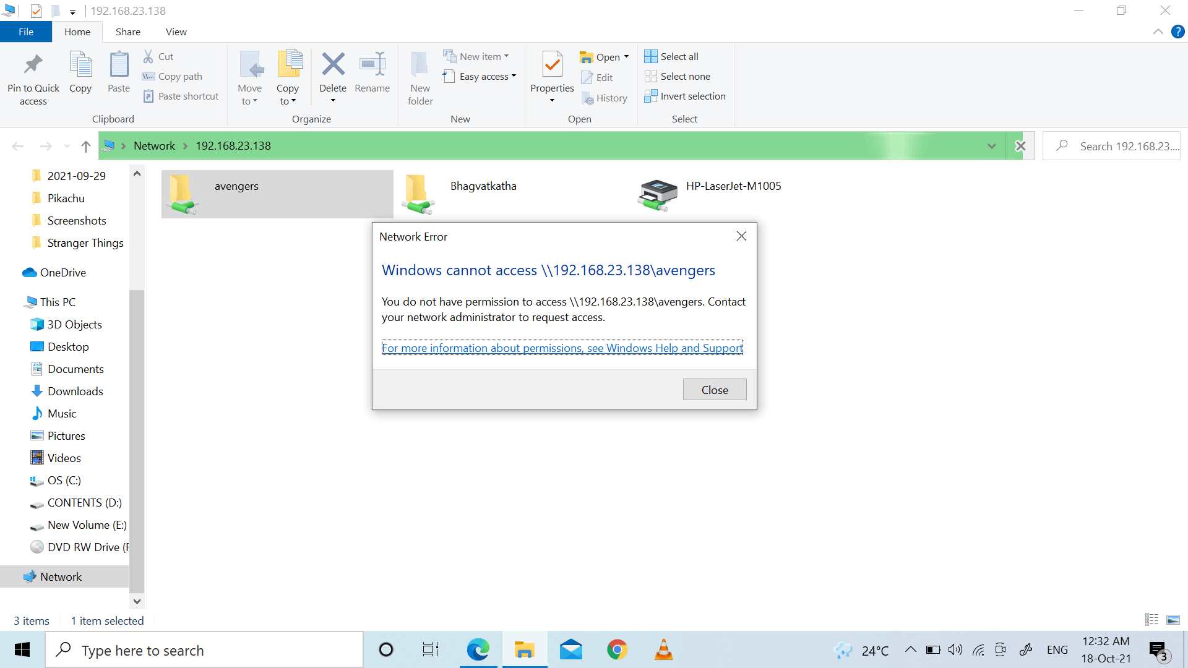Switch to the View ribbon tab
Screen dimensions: 1188x668
[176, 32]
